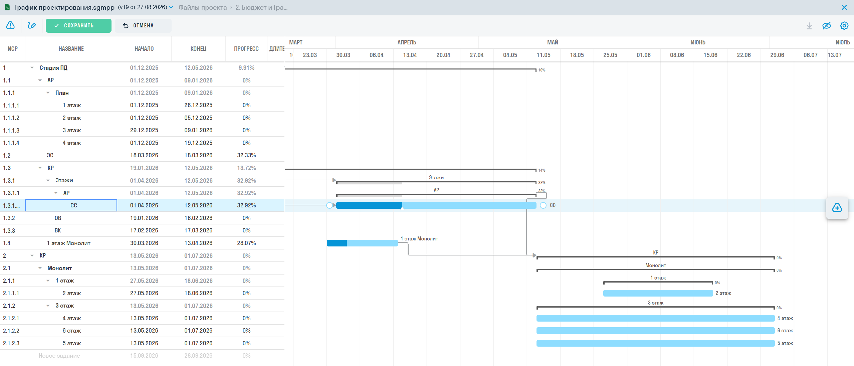This screenshot has height=366, width=854.
Task: Cancel changes with the Отмена button
Action: tap(143, 25)
